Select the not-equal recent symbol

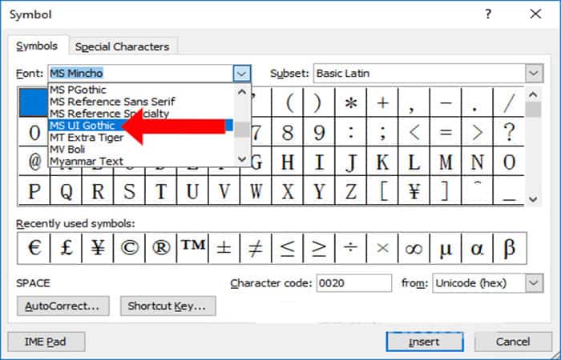coord(256,248)
